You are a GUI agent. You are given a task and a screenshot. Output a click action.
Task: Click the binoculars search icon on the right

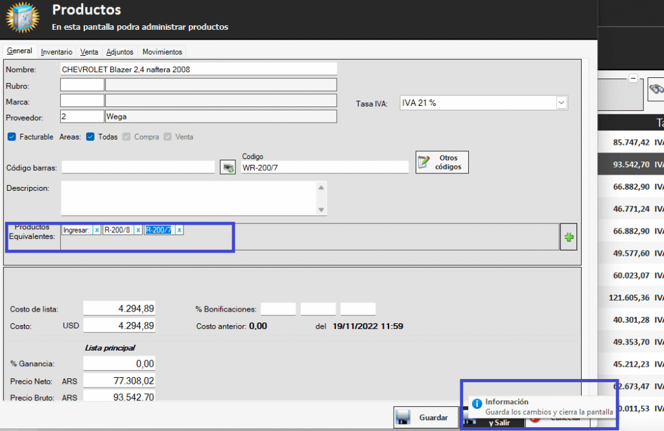pos(656,90)
